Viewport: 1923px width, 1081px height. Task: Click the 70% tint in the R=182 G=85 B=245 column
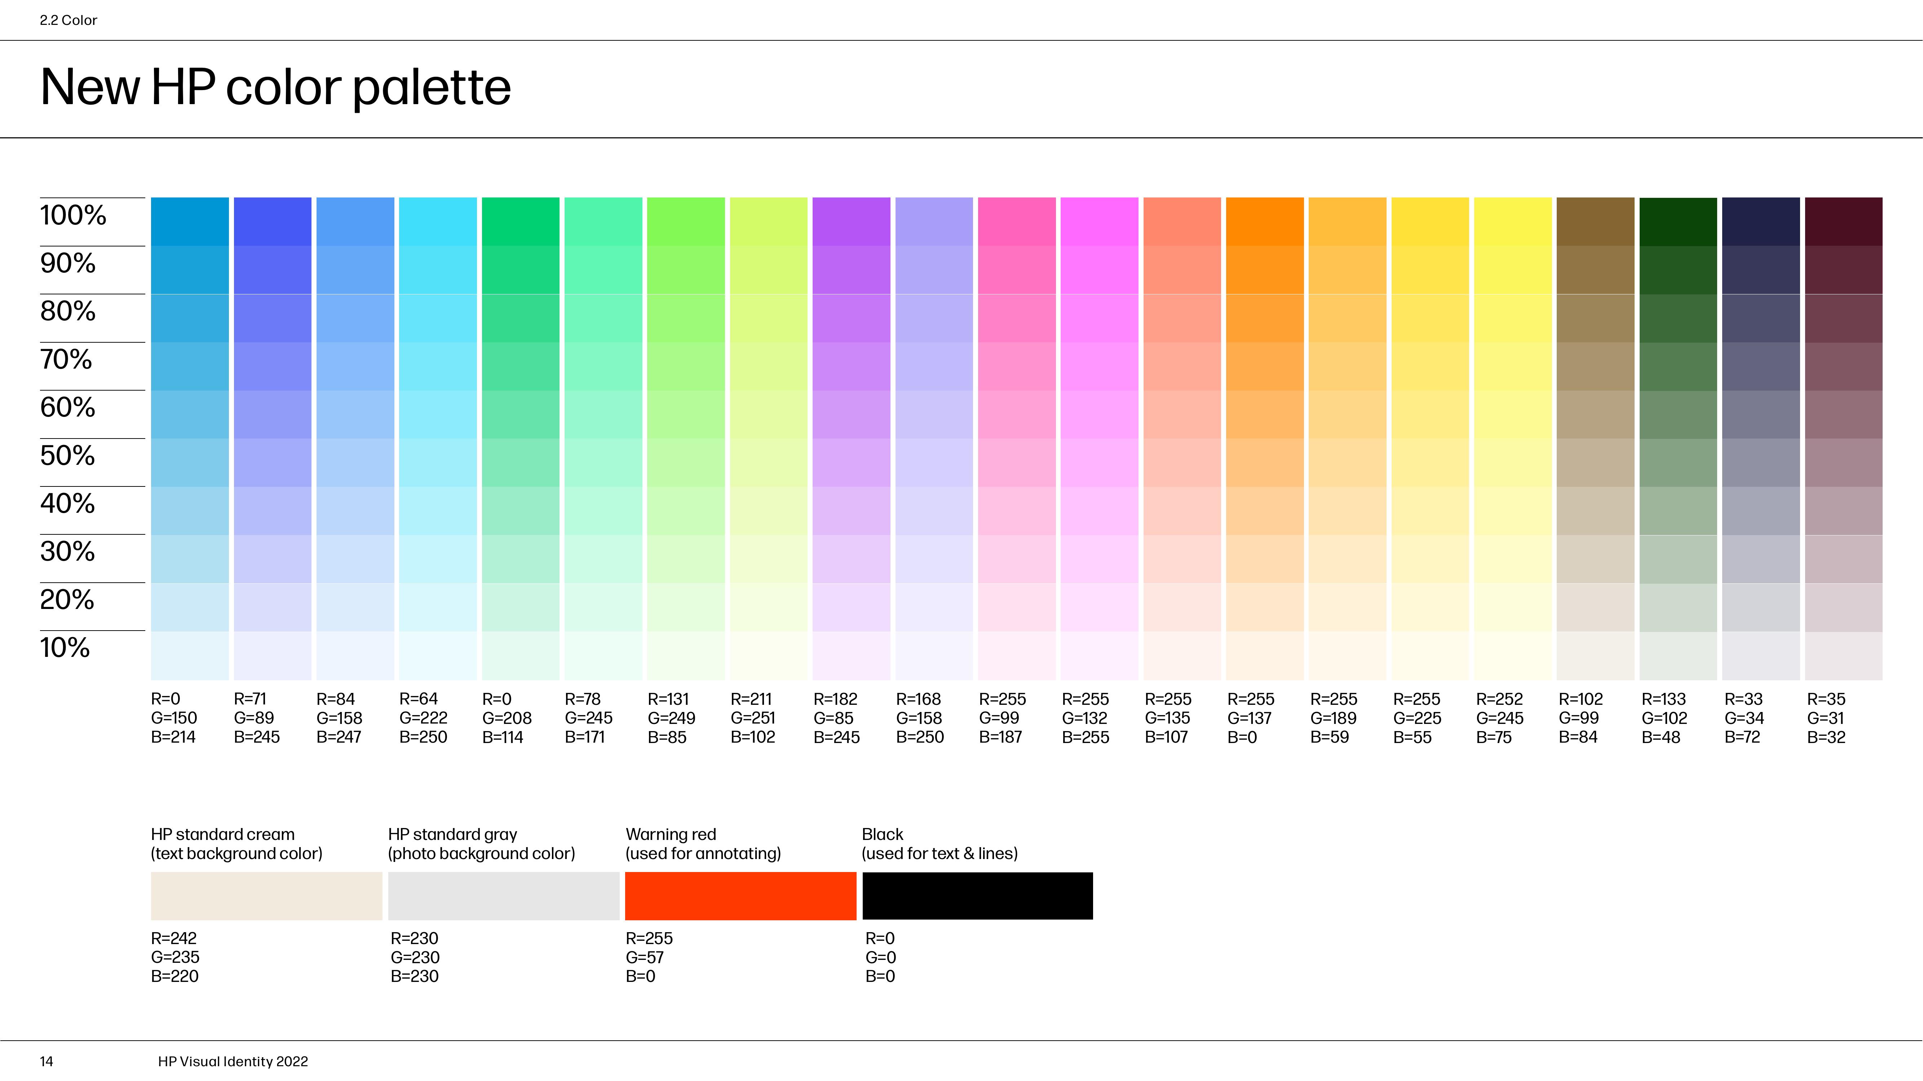click(x=852, y=366)
